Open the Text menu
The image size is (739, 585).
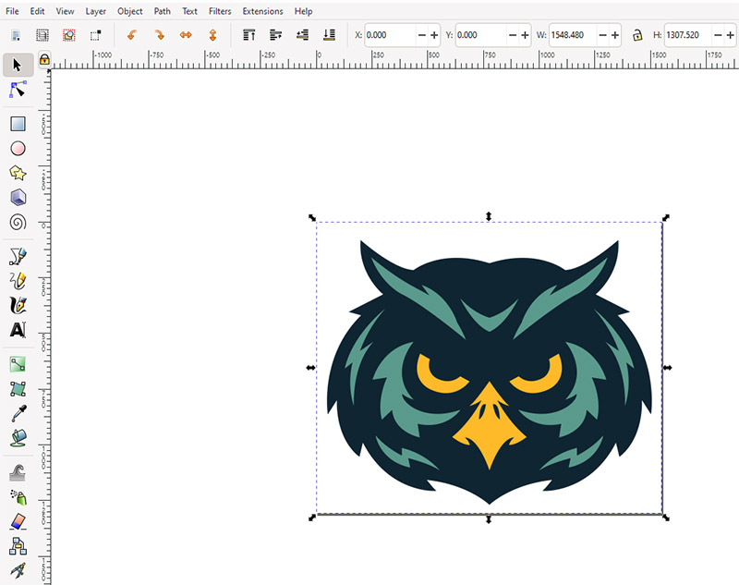(190, 11)
